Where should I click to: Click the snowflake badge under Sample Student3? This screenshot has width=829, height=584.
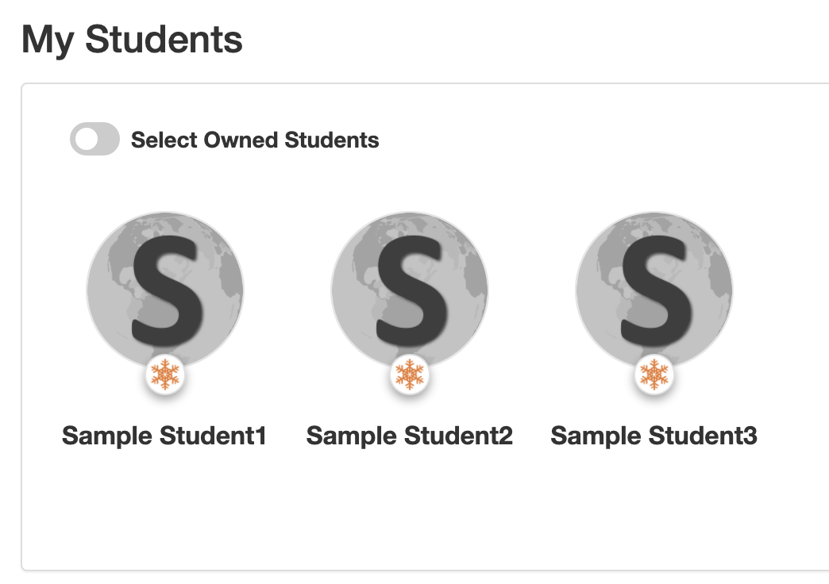[x=654, y=375]
